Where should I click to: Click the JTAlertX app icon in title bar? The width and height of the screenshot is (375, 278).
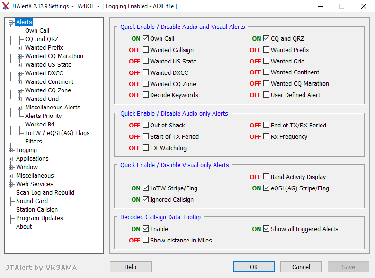click(x=6, y=6)
